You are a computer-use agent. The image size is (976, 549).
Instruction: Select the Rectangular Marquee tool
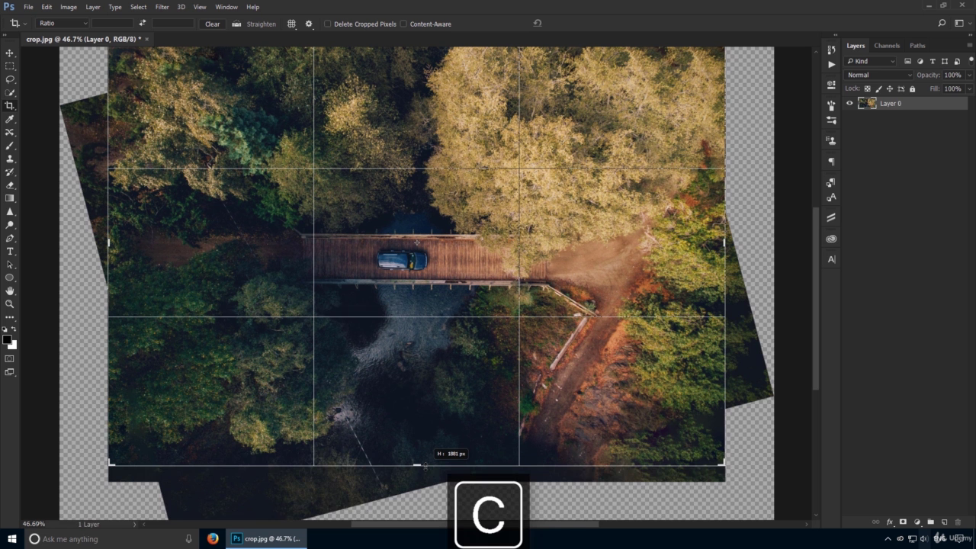pyautogui.click(x=10, y=66)
